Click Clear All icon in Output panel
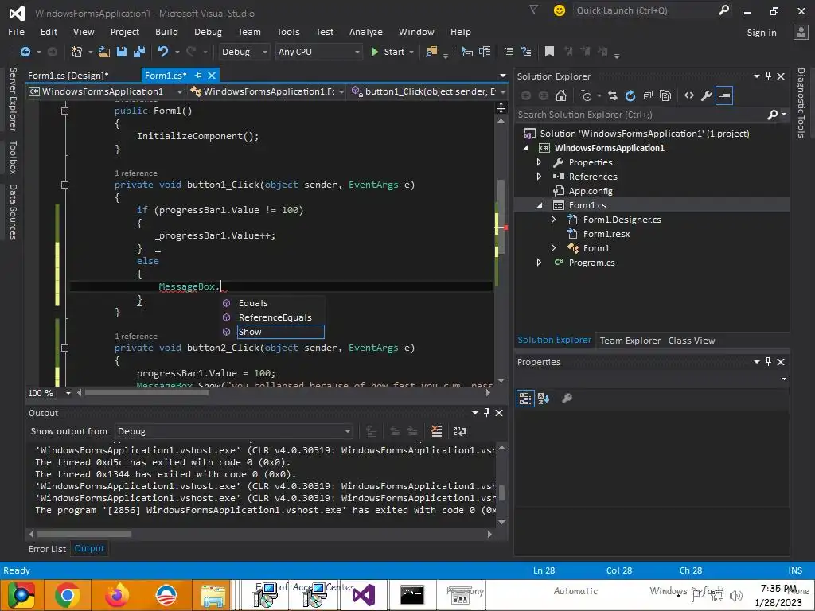Viewport: 815px width, 611px height. tap(437, 430)
